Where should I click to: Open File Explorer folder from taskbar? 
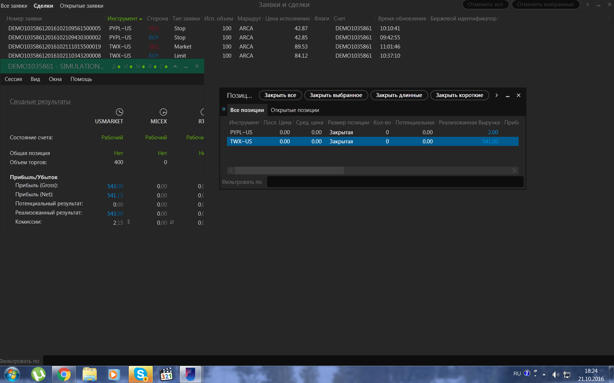(90, 375)
